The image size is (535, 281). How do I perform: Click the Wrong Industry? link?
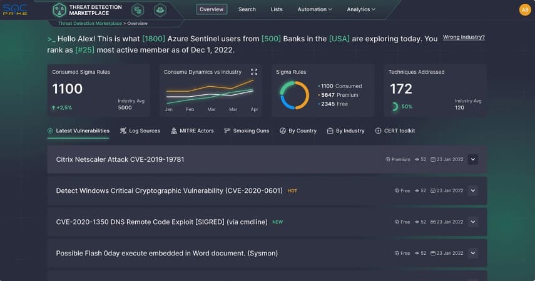click(464, 37)
